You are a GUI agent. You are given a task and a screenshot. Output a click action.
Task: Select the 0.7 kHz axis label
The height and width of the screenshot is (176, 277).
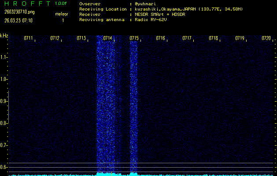pos(4,145)
